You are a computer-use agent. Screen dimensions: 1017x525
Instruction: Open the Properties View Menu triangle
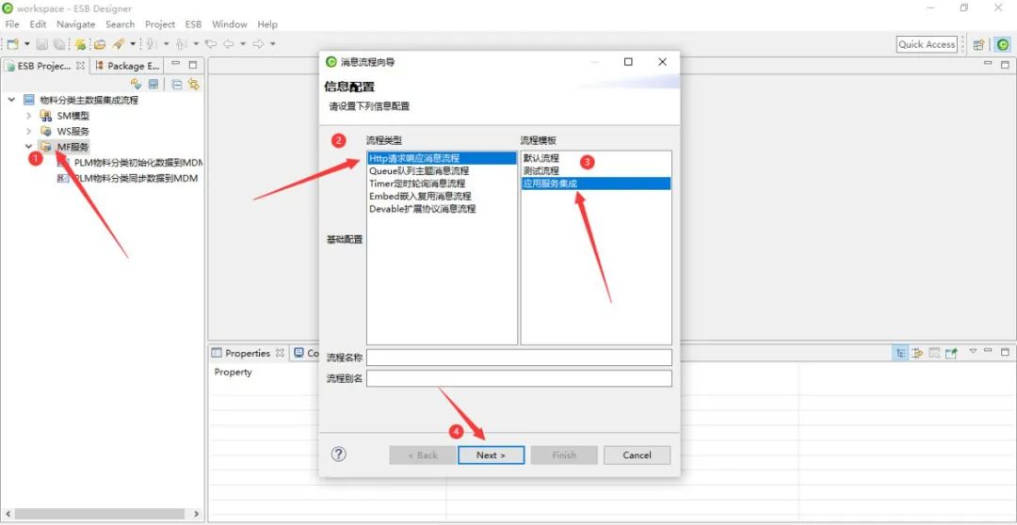click(973, 351)
